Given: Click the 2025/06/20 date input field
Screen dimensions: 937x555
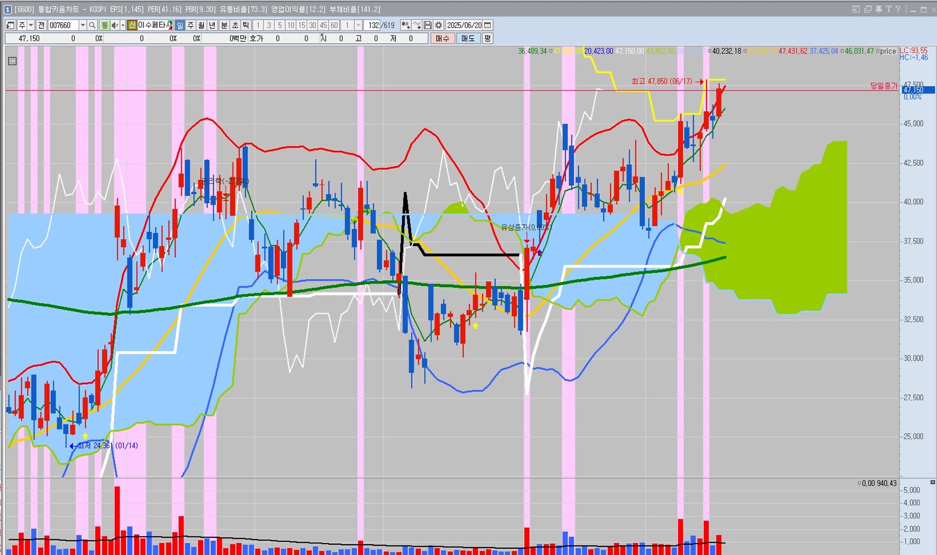Looking at the screenshot, I should 464,25.
